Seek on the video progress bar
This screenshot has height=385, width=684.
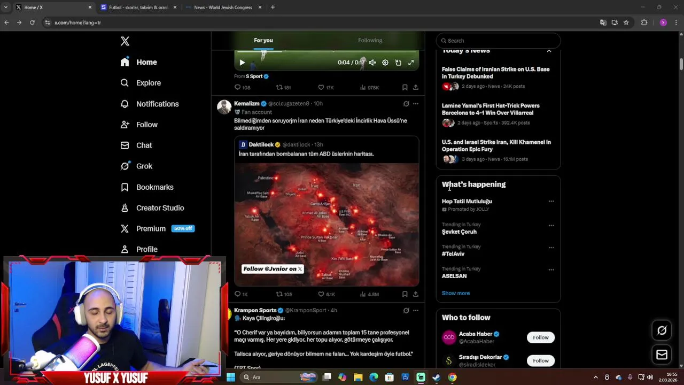(327, 51)
